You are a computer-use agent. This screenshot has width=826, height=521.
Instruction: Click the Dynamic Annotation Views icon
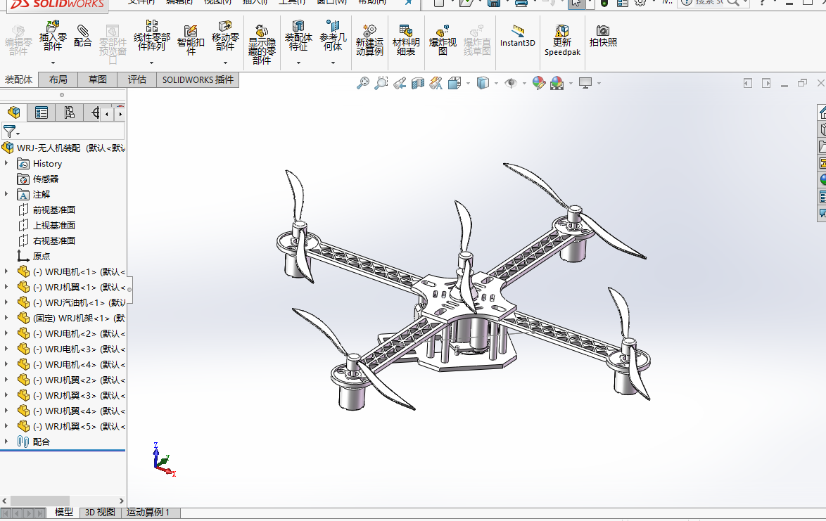click(436, 83)
